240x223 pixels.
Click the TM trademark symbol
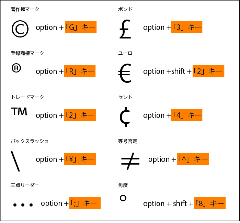(x=19, y=112)
